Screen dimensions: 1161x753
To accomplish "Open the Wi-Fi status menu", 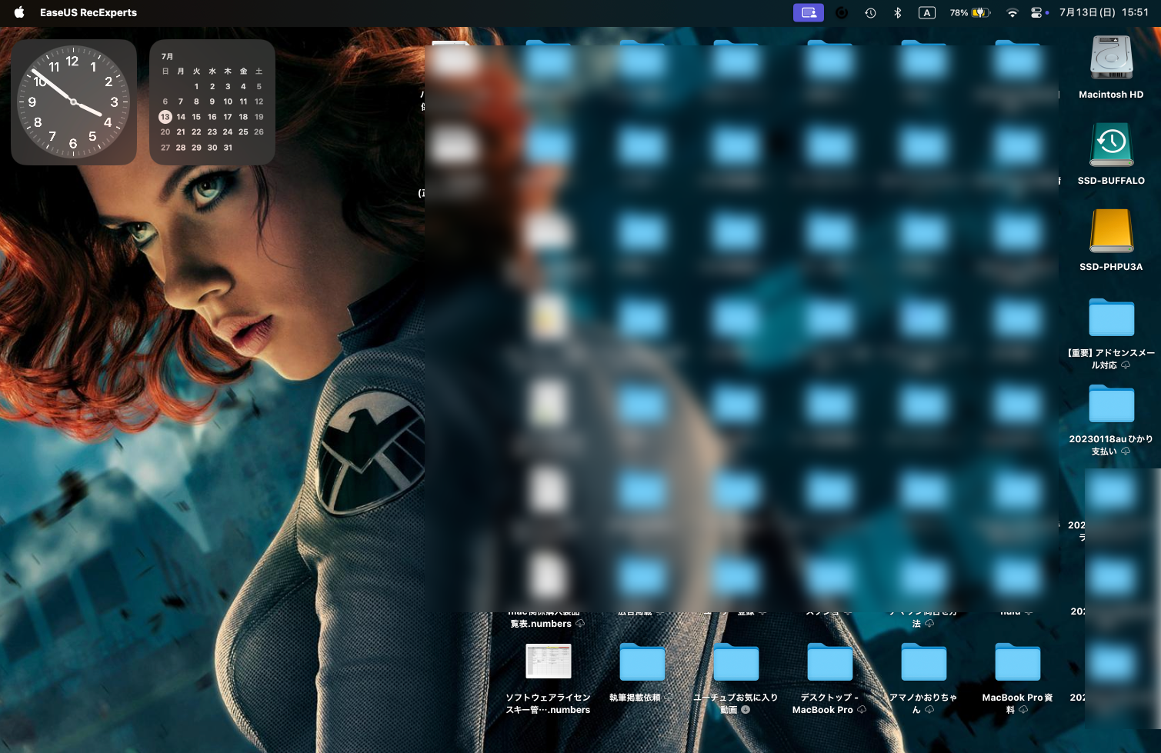I will pos(1013,12).
